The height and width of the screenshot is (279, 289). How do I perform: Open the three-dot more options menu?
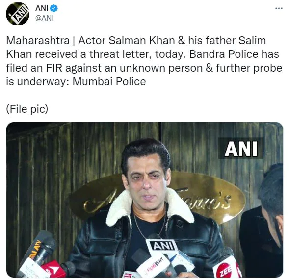pos(279,8)
